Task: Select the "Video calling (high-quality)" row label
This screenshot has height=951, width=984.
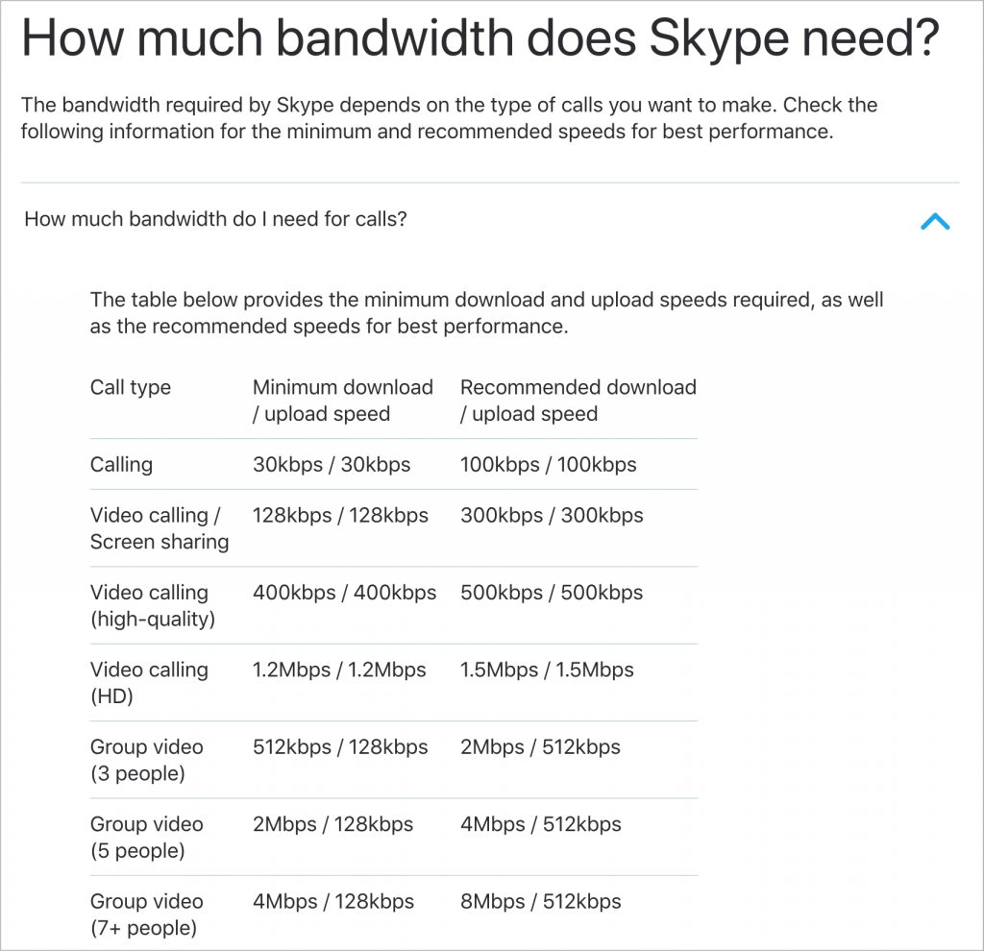Action: click(x=152, y=606)
